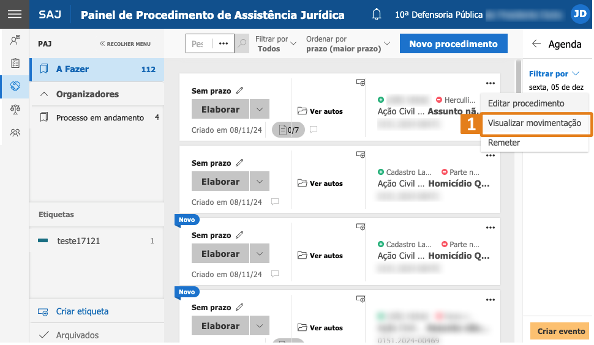Viewport: 594px width, 345px height.
Task: Click Elaborar on the second card
Action: click(220, 182)
